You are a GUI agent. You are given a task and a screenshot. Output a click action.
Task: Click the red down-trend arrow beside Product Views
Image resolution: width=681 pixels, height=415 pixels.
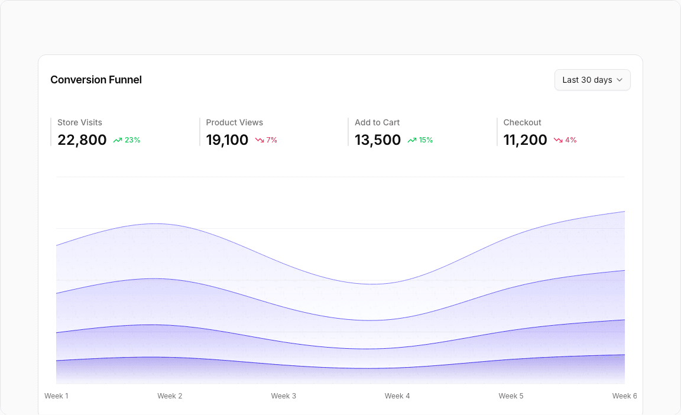click(260, 140)
